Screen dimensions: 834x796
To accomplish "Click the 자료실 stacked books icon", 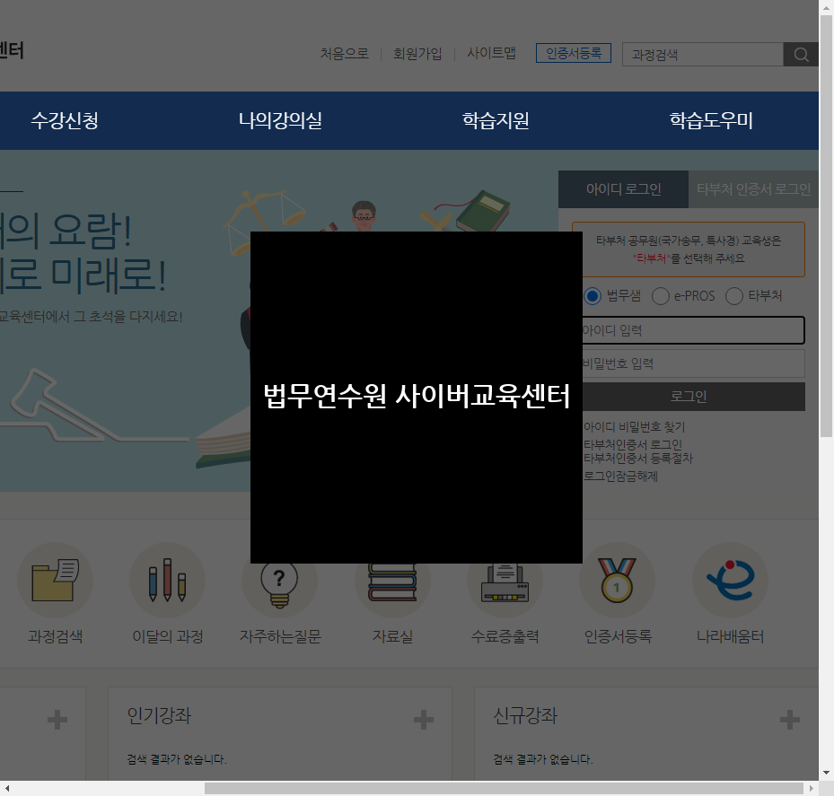I will 391,580.
